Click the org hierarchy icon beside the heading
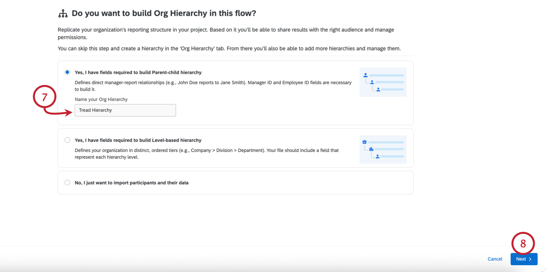Screen dimensions: 546x272 [x=63, y=13]
